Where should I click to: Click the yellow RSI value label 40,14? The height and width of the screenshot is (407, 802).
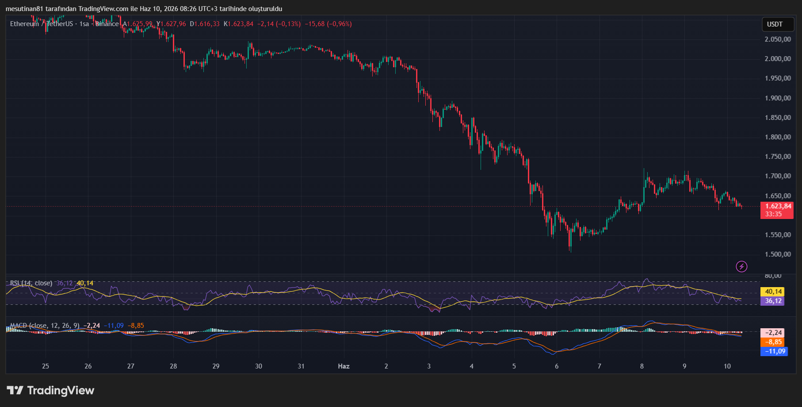point(773,292)
